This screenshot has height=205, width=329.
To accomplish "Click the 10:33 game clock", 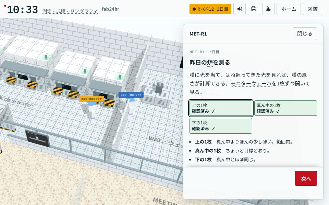I will [x=23, y=10].
